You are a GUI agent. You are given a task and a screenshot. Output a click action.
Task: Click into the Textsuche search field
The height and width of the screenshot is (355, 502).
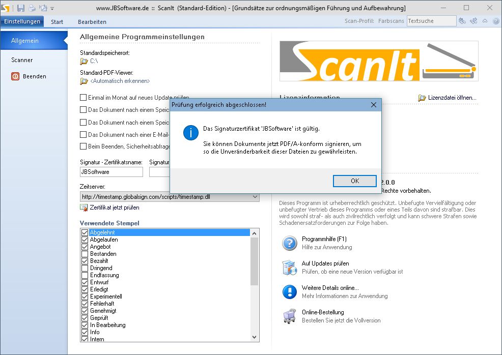click(431, 21)
